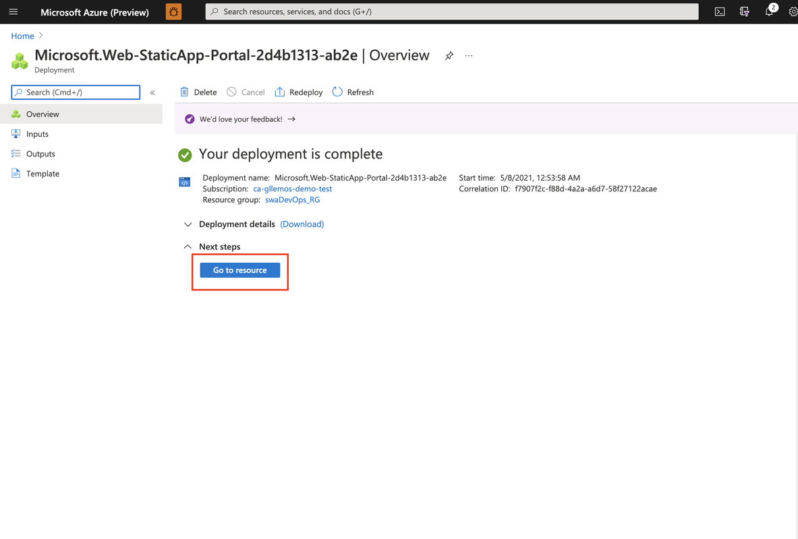The image size is (798, 539).
Task: Click the Go to resource button
Action: pyautogui.click(x=239, y=270)
